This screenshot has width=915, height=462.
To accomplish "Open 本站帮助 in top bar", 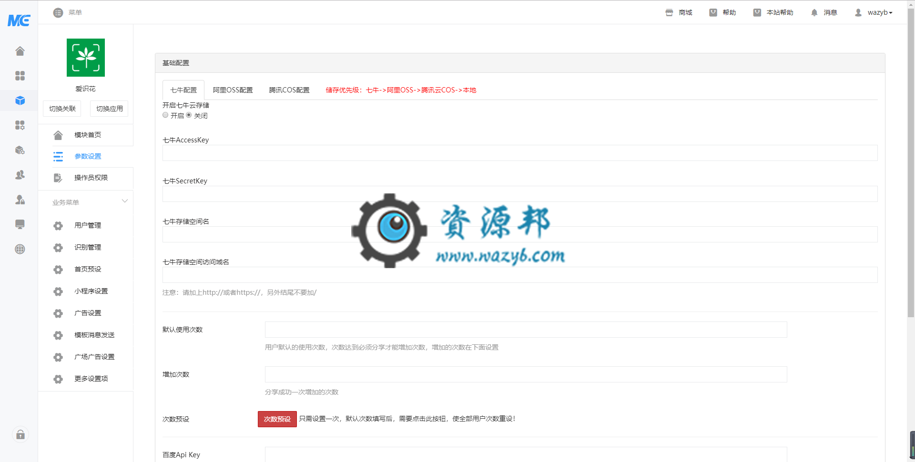I will [x=773, y=13].
